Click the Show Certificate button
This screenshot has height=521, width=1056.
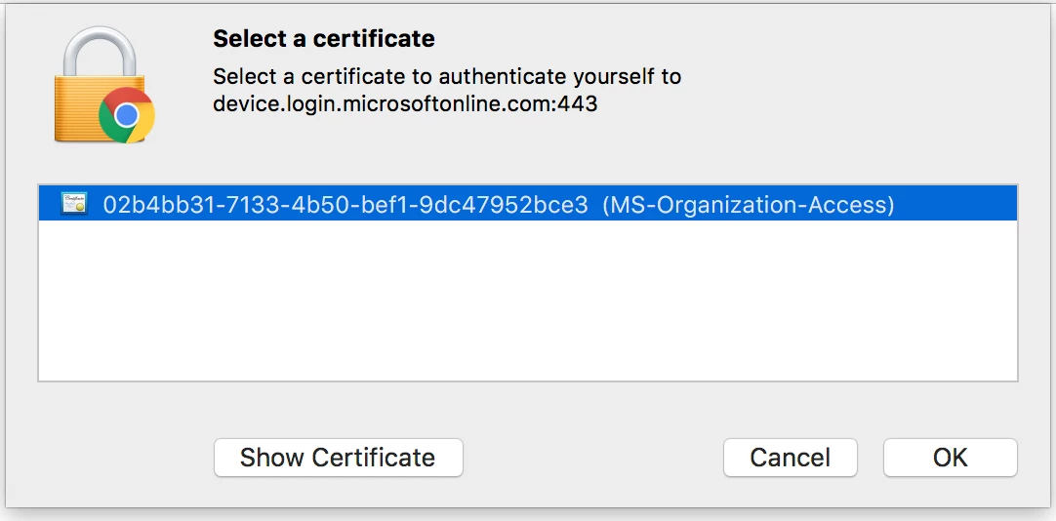tap(338, 458)
